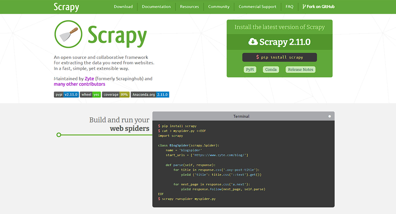Click the pip install scrapy command box
The image size is (396, 214).
(280, 57)
